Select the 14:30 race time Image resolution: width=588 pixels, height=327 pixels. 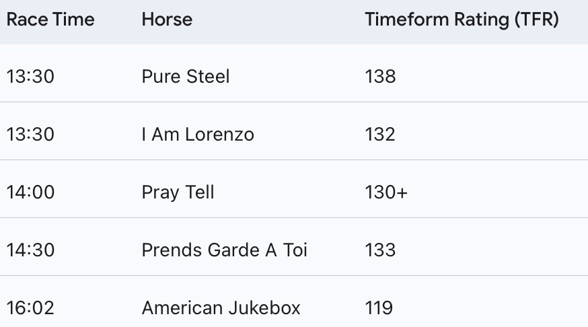(x=30, y=250)
